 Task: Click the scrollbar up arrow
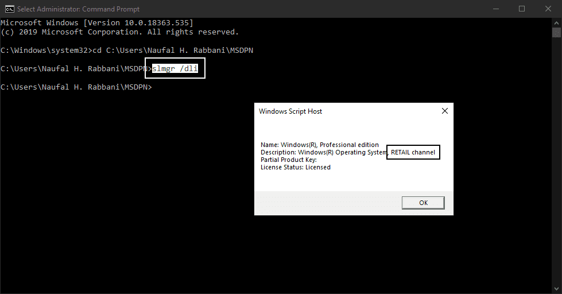coord(557,22)
